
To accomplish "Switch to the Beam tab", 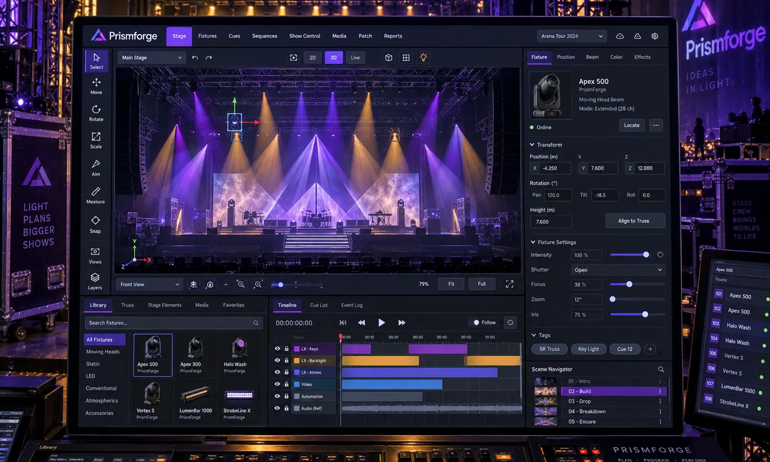I will pyautogui.click(x=592, y=57).
